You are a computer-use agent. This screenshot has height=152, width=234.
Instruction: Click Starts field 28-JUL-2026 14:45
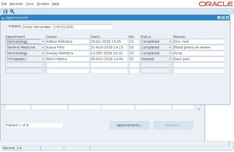point(109,42)
